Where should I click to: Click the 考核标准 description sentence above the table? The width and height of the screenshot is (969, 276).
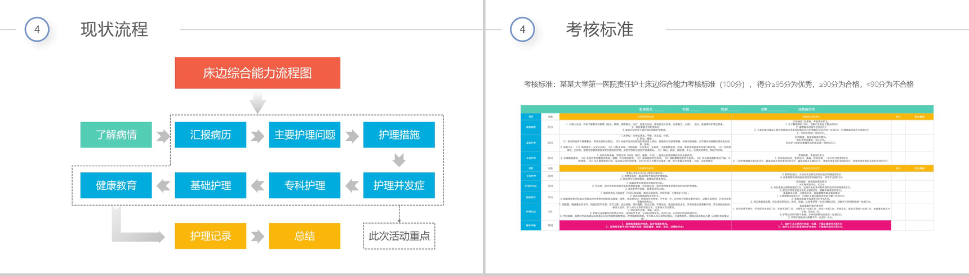point(719,84)
